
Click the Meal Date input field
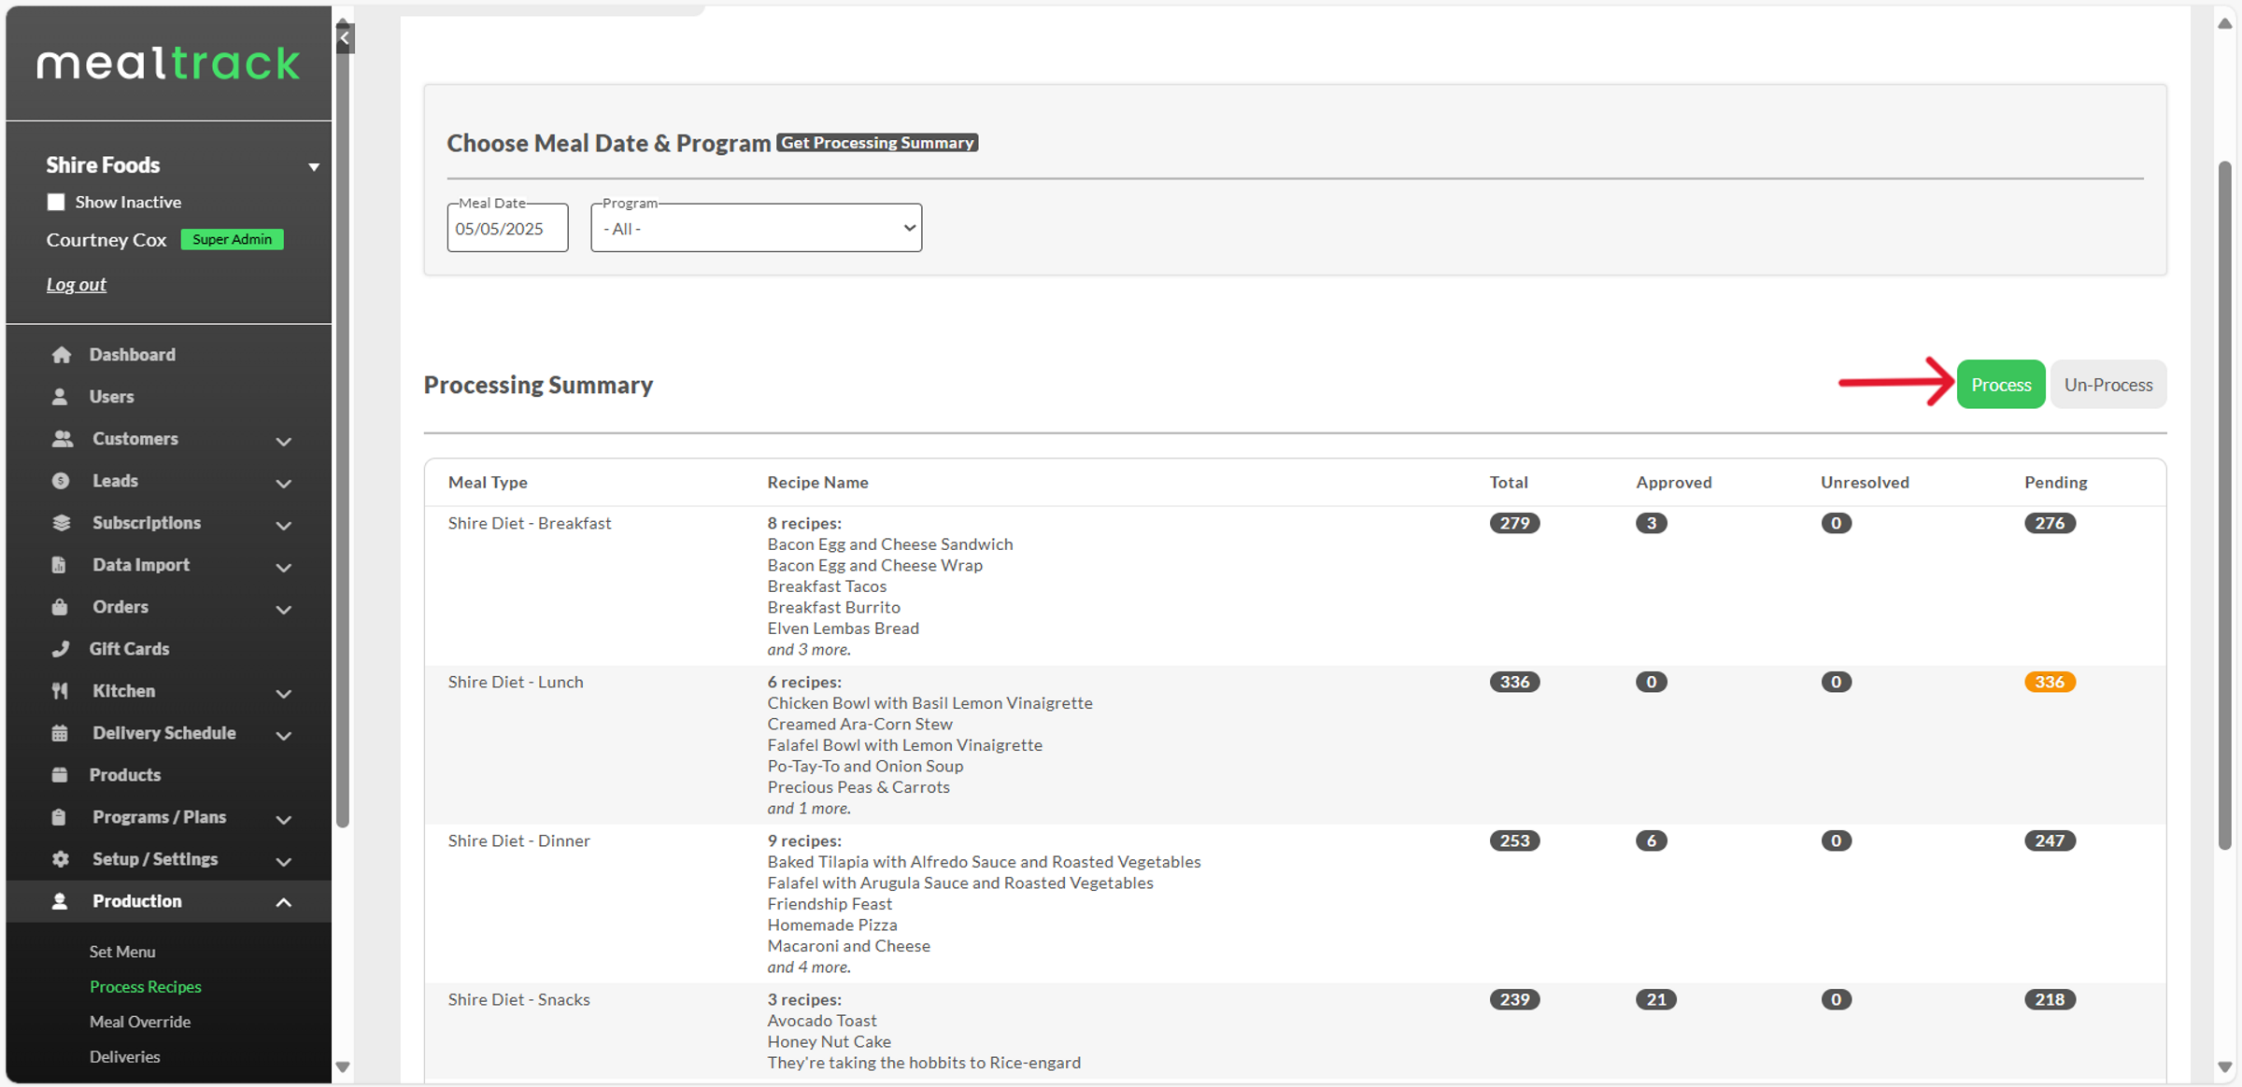pyautogui.click(x=507, y=229)
